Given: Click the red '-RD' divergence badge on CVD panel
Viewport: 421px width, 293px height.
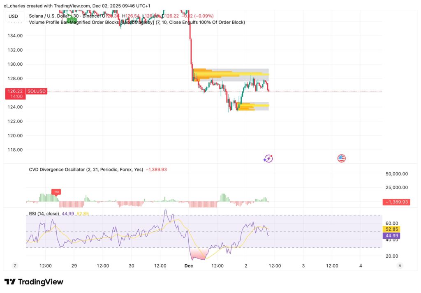Looking at the screenshot, I should 56,192.
